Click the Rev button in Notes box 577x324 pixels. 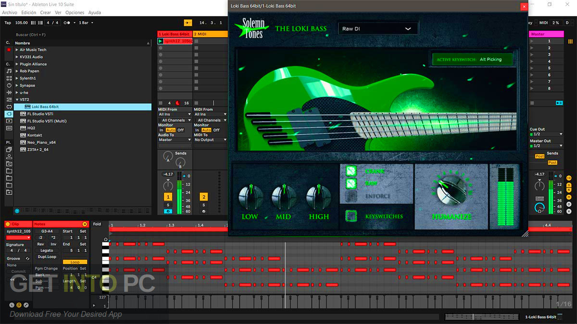click(x=41, y=244)
